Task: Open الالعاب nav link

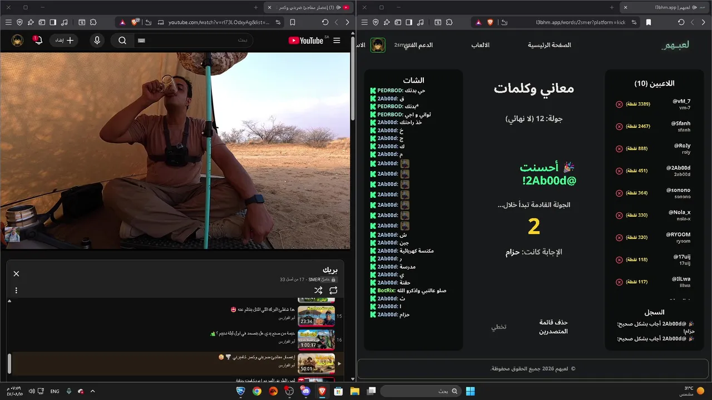Action: (481, 45)
